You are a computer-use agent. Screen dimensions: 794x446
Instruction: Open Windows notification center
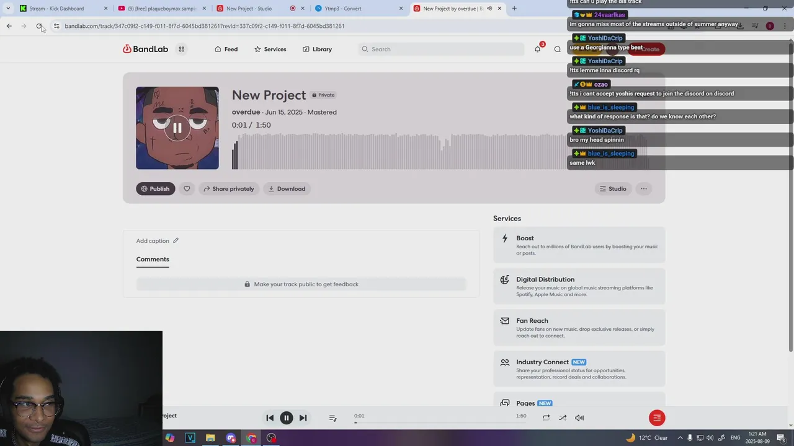coord(781,438)
